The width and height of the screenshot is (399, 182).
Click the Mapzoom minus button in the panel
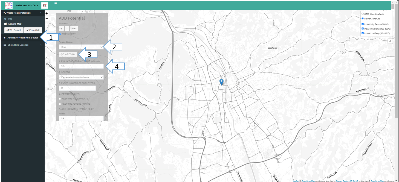click(x=67, y=28)
